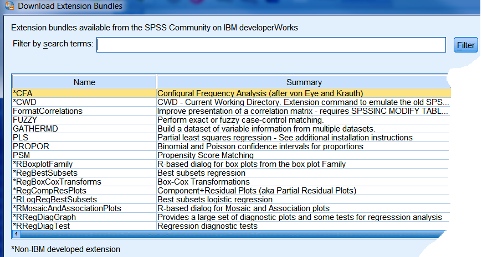Select the *CFA row name

23,93
